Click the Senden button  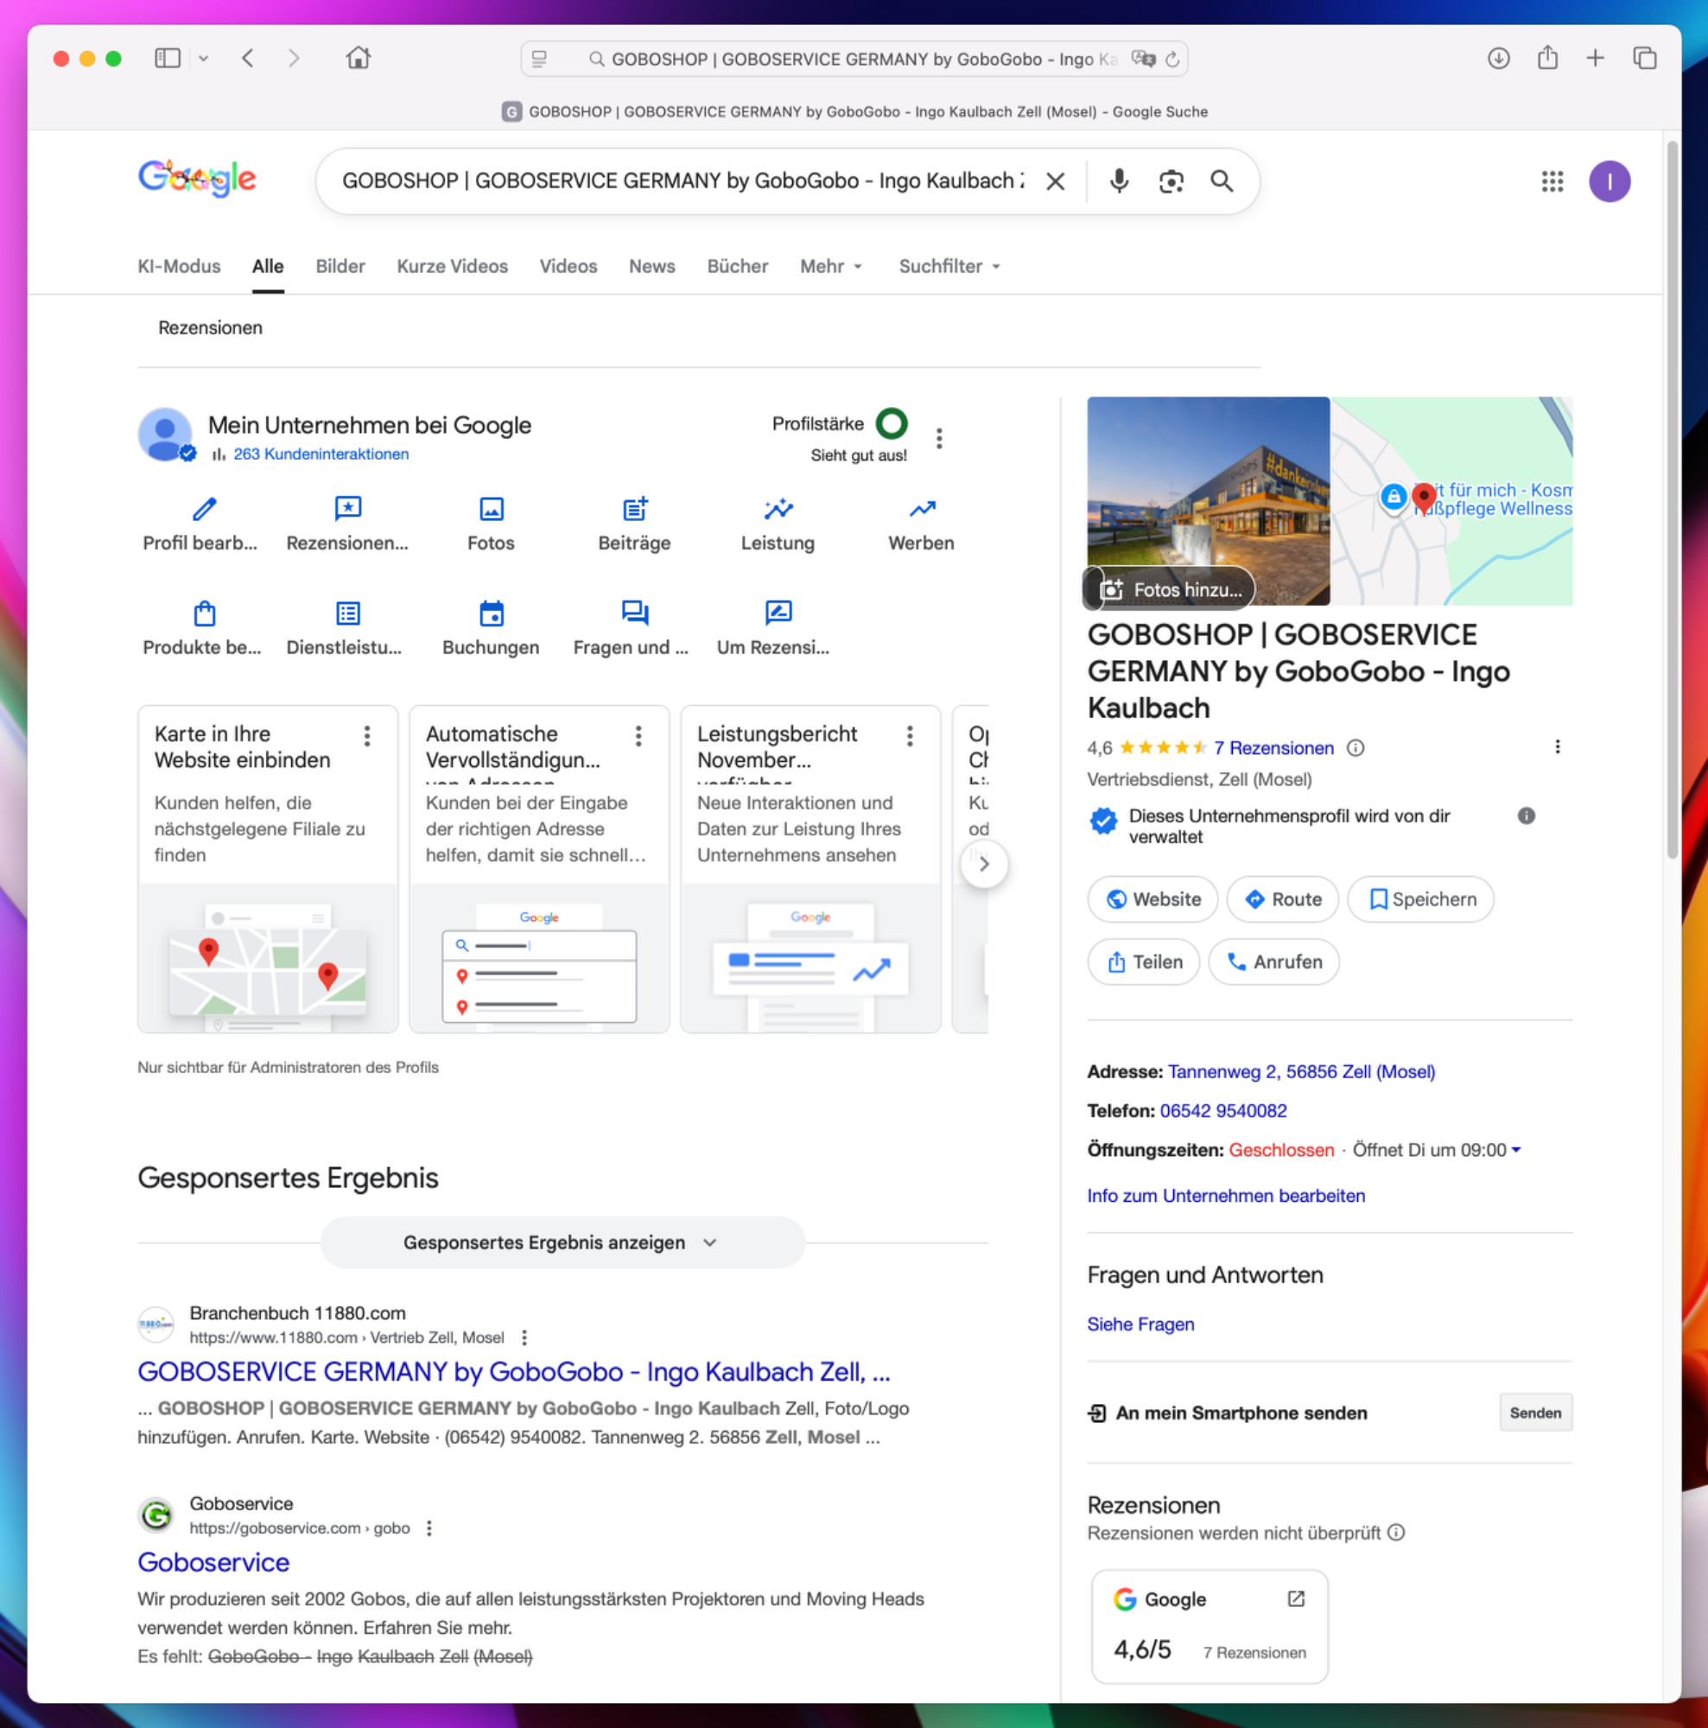click(1534, 1414)
